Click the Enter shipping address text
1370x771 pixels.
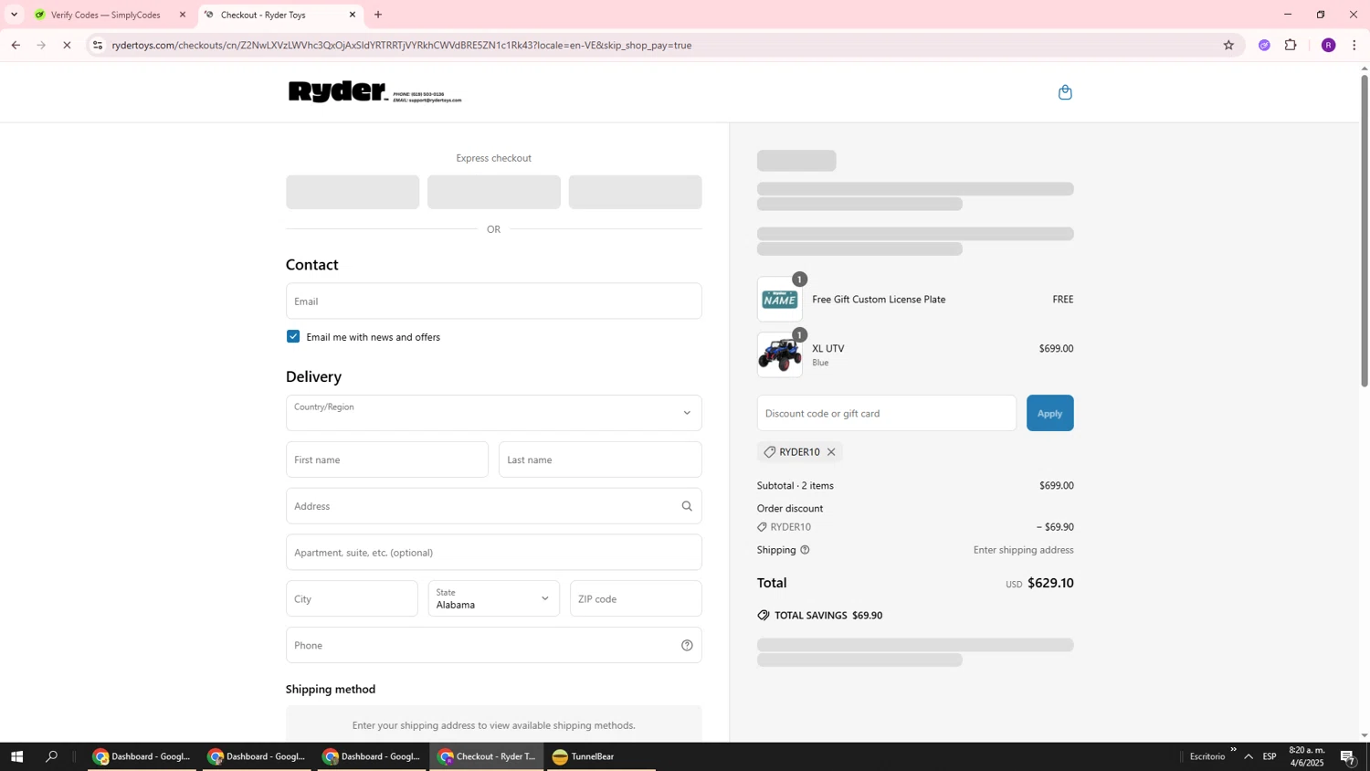pos(1023,550)
